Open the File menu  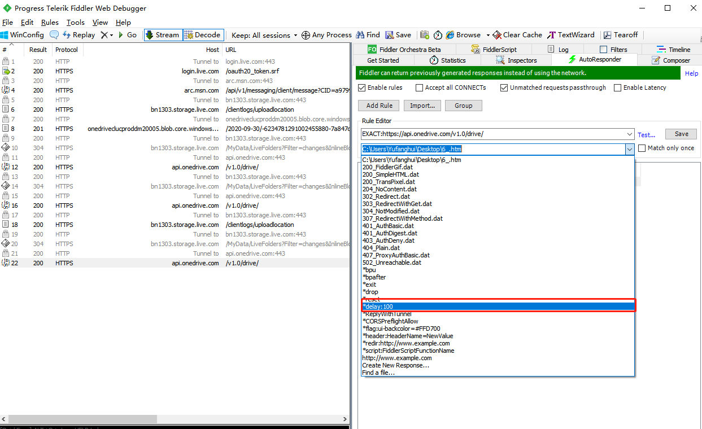tap(7, 23)
